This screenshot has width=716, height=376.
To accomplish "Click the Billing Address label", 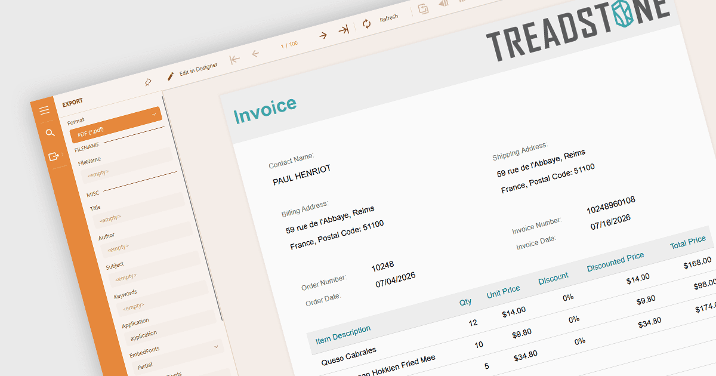I will (305, 209).
